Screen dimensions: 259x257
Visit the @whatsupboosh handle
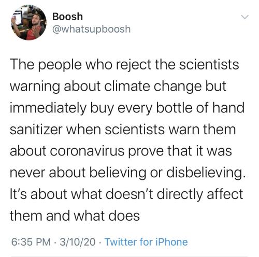tap(91, 29)
